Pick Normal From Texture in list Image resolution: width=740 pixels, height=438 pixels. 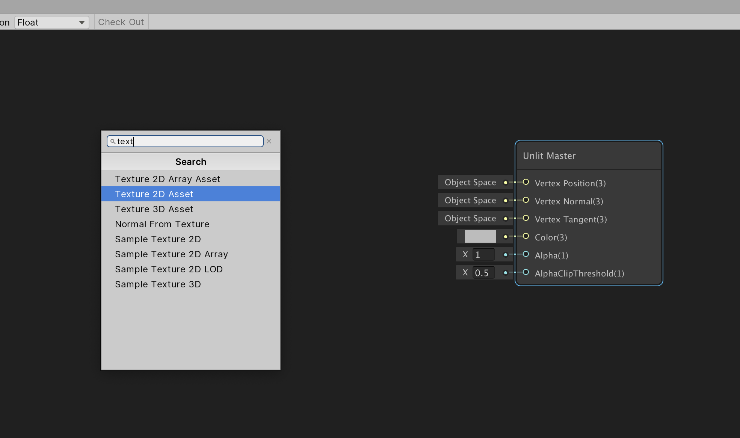[x=162, y=224]
